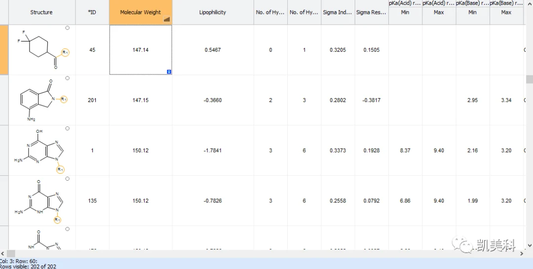The height and width of the screenshot is (269, 533).
Task: Click the vertical scrollbar down arrow
Action: click(530, 245)
